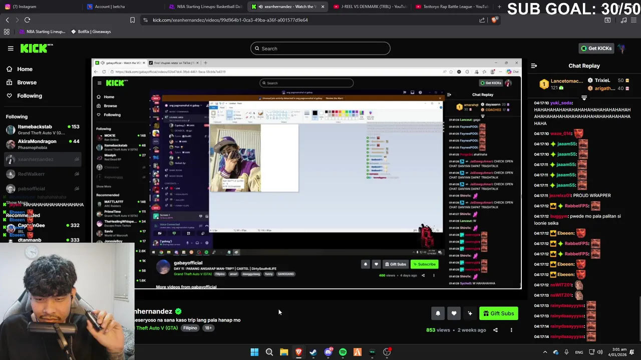Screen dimensions: 641x360
Task: Switch to the NBA Starting Lineups tab
Action: [x=205, y=6]
